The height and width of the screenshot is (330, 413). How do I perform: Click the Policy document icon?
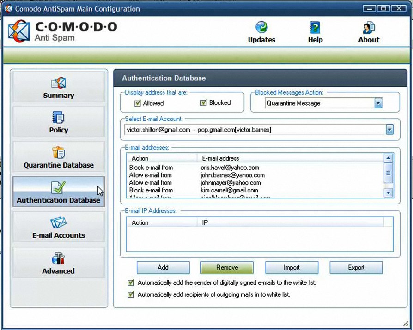58,117
